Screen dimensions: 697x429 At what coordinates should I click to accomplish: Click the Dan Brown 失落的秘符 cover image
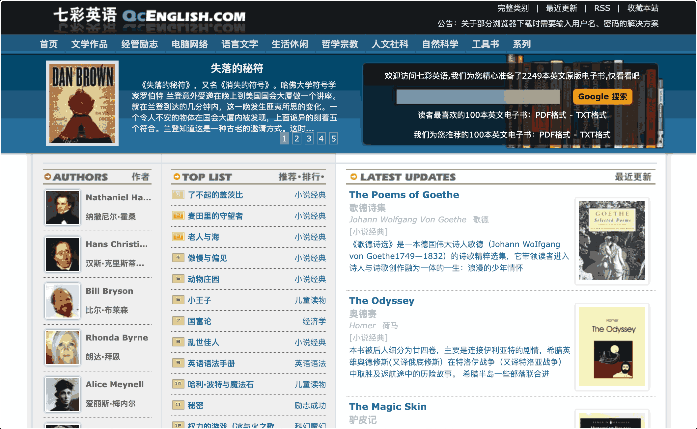82,103
